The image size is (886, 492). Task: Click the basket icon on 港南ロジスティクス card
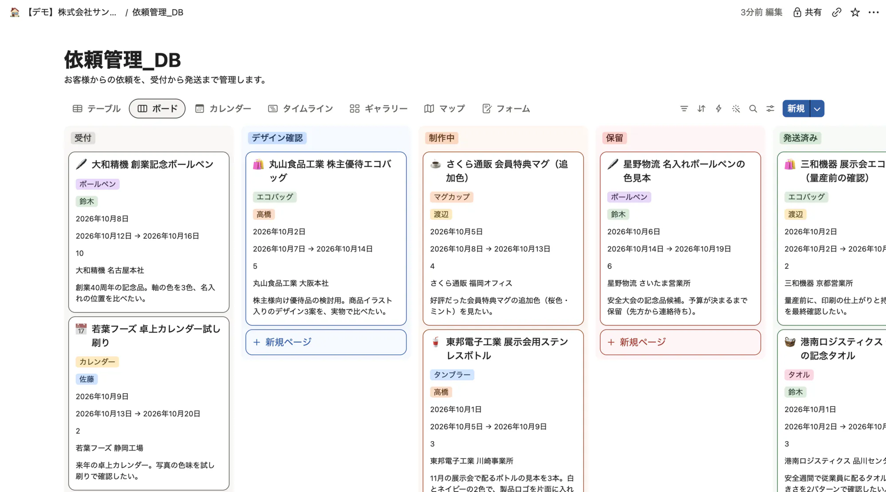(x=790, y=342)
